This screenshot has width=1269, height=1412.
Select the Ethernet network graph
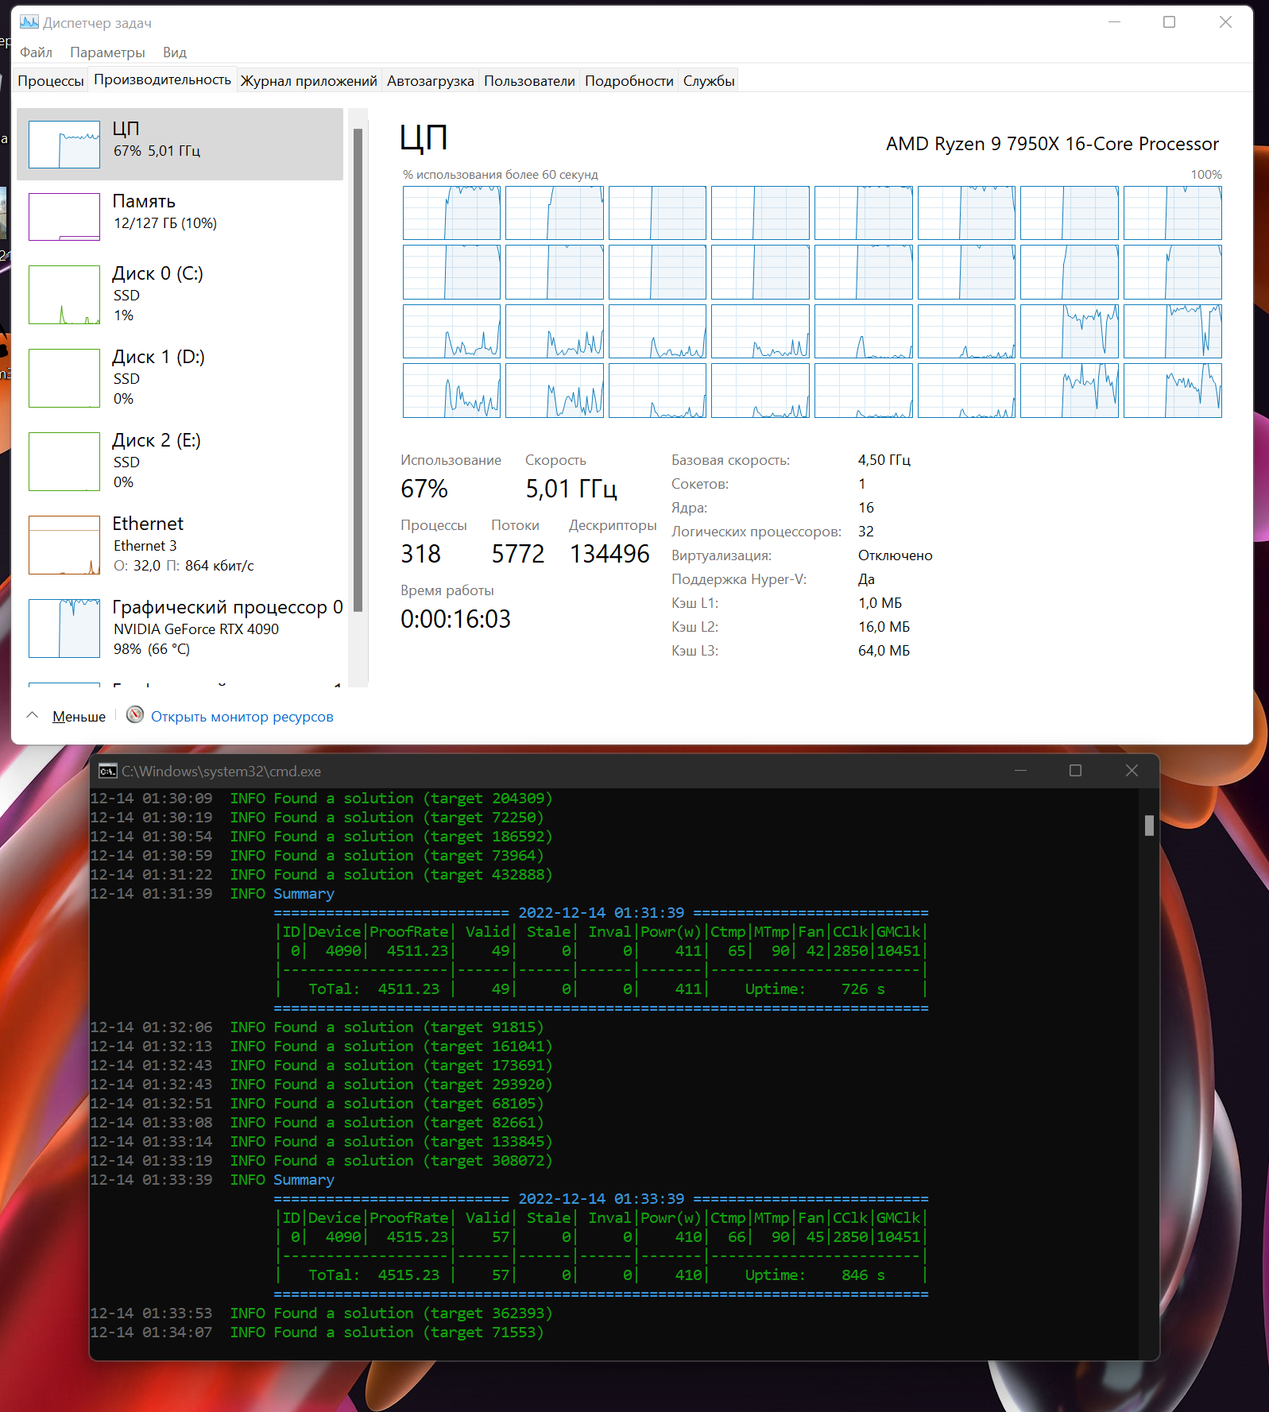pyautogui.click(x=64, y=545)
